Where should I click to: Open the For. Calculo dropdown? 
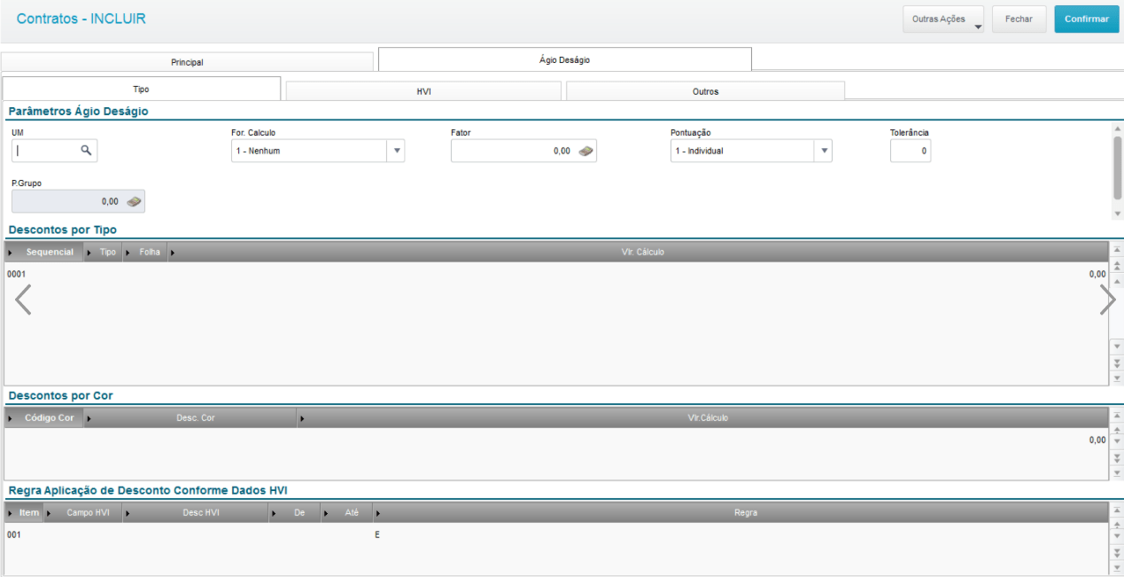click(x=397, y=151)
